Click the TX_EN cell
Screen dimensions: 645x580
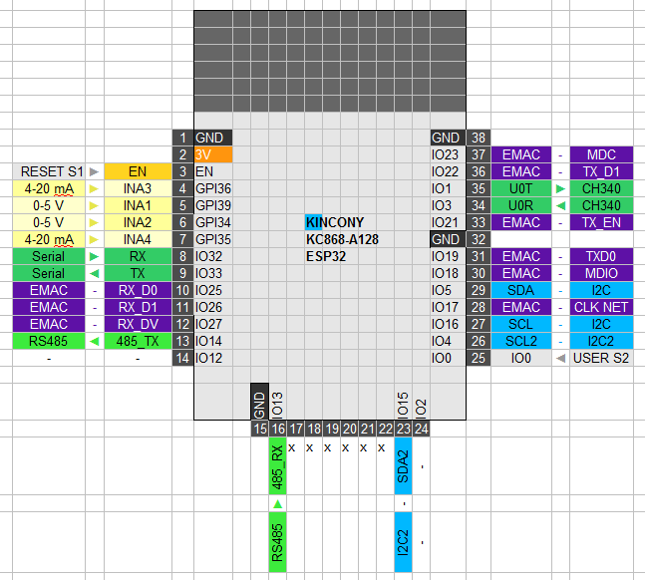(x=601, y=222)
